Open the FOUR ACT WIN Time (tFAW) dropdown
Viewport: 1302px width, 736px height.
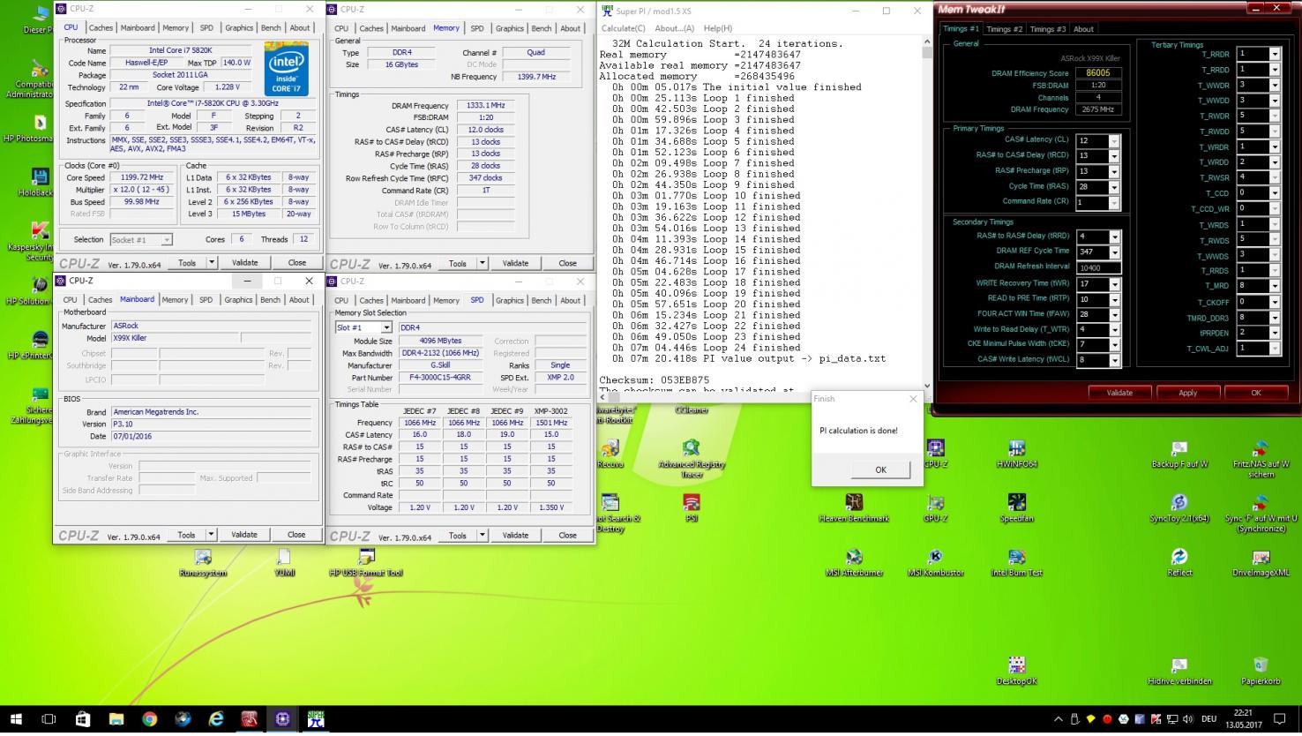(1115, 314)
